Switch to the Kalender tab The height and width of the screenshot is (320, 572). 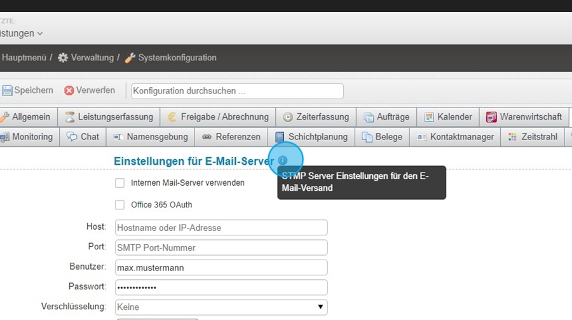pos(448,117)
